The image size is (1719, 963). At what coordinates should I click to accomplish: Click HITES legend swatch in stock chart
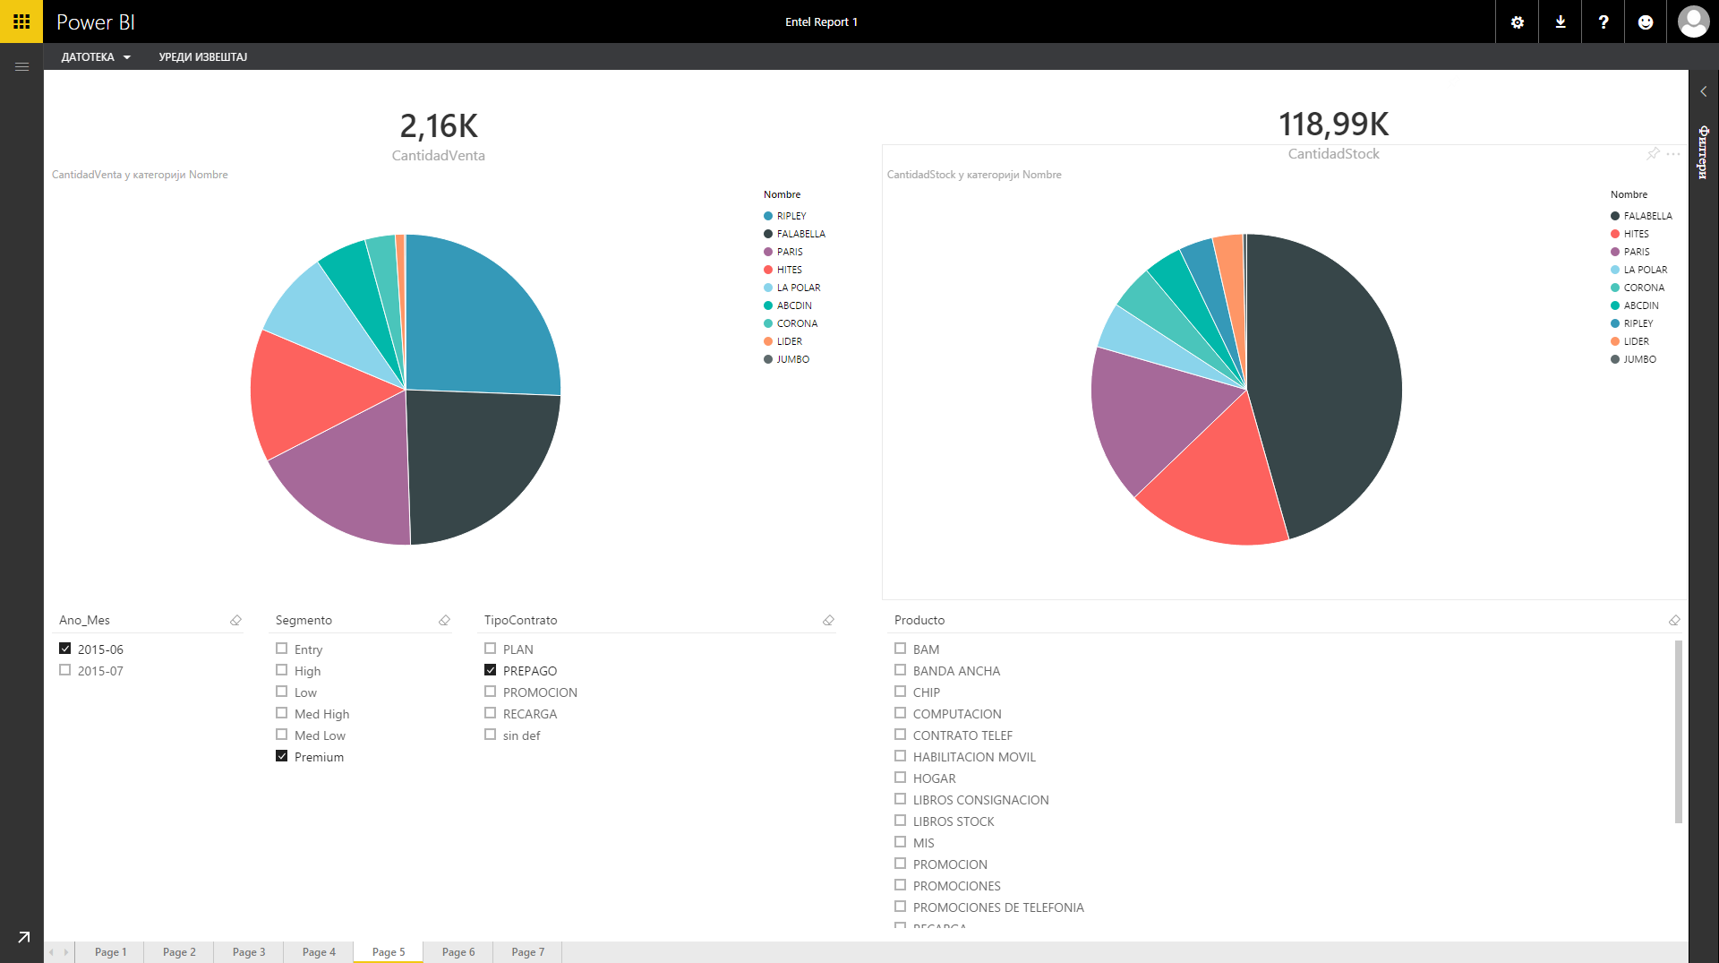tap(1615, 234)
